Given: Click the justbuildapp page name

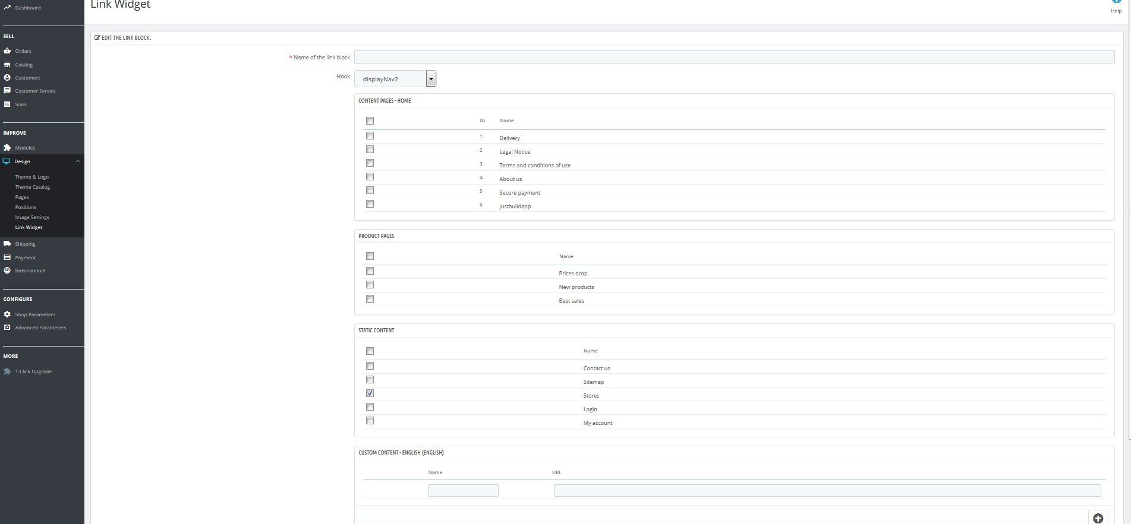Looking at the screenshot, I should point(515,207).
